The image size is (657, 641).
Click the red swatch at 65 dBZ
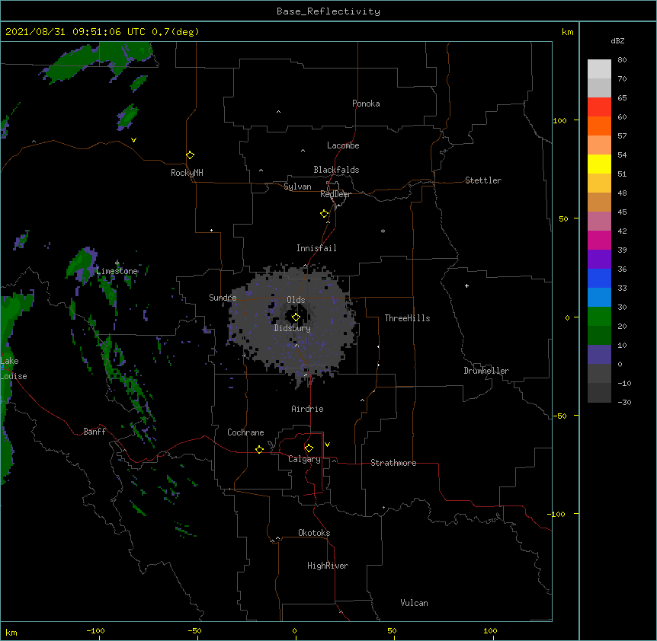(599, 107)
